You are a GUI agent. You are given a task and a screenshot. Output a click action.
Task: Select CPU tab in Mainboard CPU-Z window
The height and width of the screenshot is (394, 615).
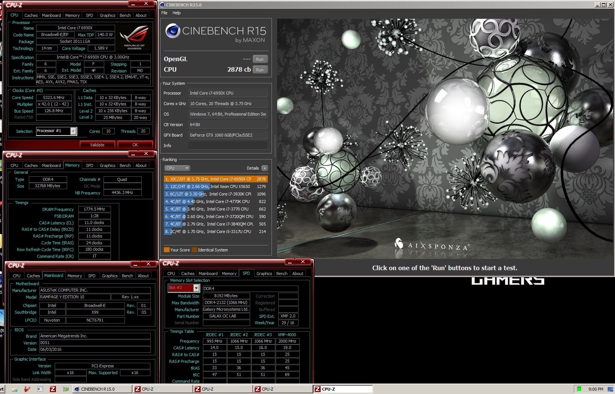(x=17, y=276)
